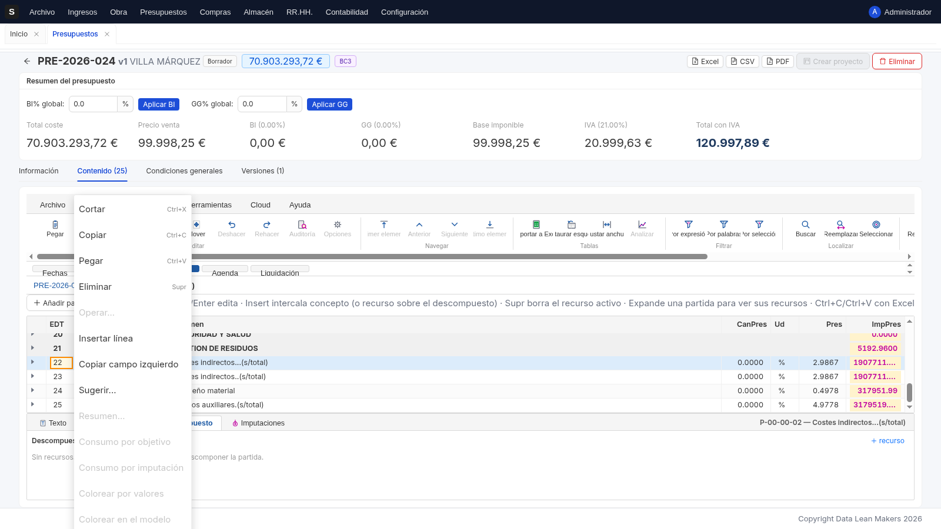Image resolution: width=941 pixels, height=529 pixels.
Task: Go to Anterior element chevron icon
Action: tap(419, 225)
